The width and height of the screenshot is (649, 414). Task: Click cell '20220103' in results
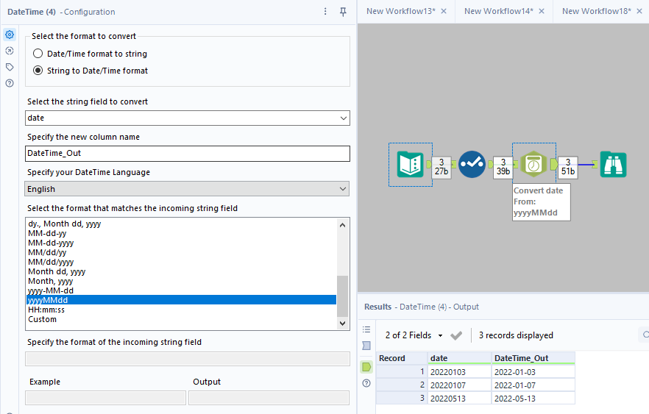459,372
